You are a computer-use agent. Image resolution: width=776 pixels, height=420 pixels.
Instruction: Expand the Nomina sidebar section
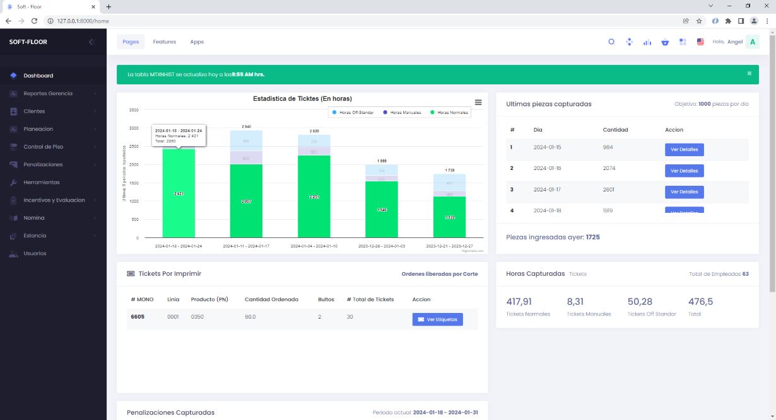click(34, 218)
